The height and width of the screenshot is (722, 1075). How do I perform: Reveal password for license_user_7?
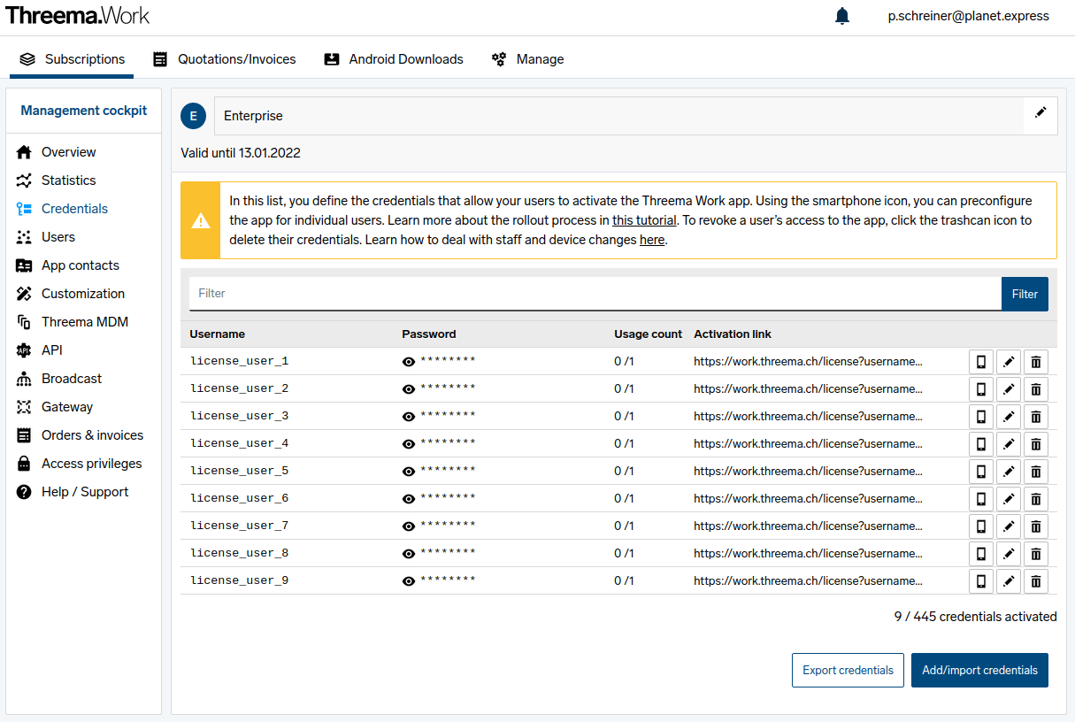point(409,526)
